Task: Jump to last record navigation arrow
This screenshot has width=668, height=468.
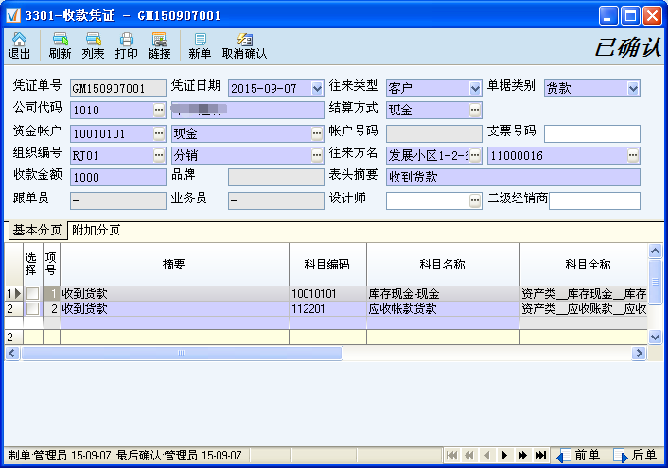Action: (x=540, y=456)
